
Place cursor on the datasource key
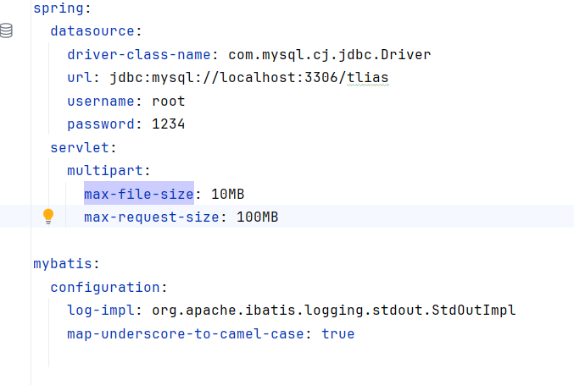(x=92, y=31)
